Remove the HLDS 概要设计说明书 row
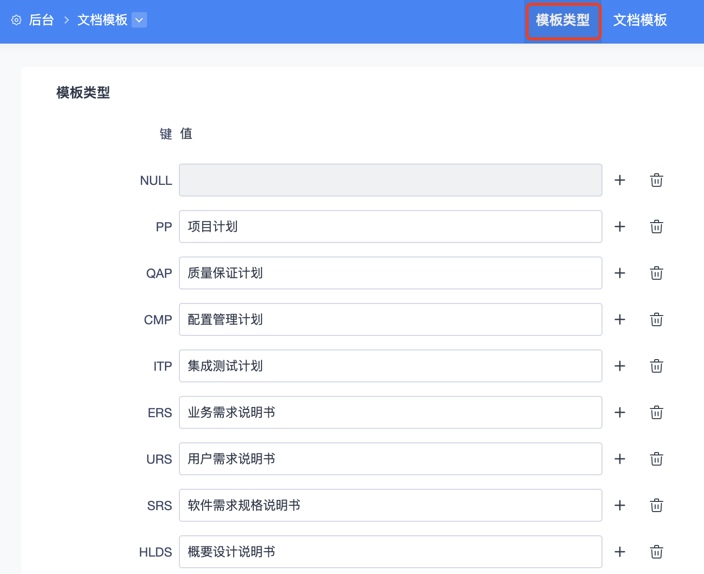The width and height of the screenshot is (704, 574). 656,552
